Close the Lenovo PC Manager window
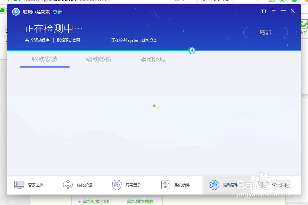The image size is (308, 205). pos(293,11)
